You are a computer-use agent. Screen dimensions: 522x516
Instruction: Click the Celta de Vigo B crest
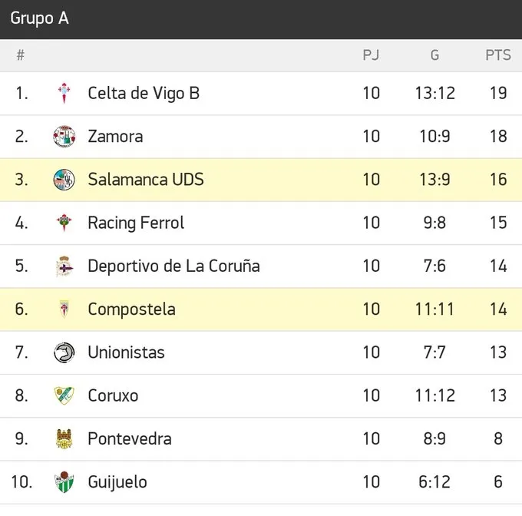pos(64,94)
